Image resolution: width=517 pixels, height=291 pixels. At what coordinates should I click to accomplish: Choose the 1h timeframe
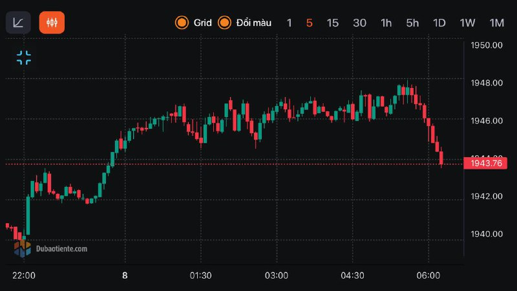386,23
